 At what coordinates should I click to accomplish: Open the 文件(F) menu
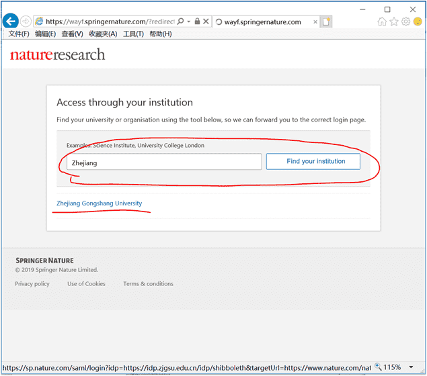[x=19, y=34]
